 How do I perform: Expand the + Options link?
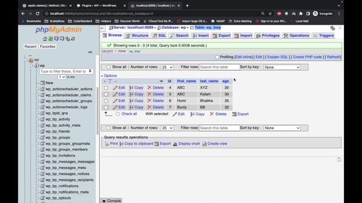(x=109, y=76)
